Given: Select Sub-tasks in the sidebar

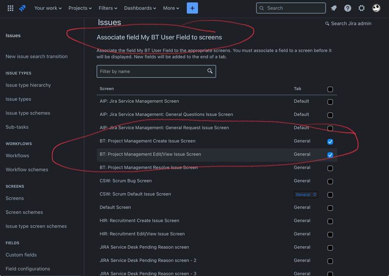Looking at the screenshot, I should pos(17,127).
